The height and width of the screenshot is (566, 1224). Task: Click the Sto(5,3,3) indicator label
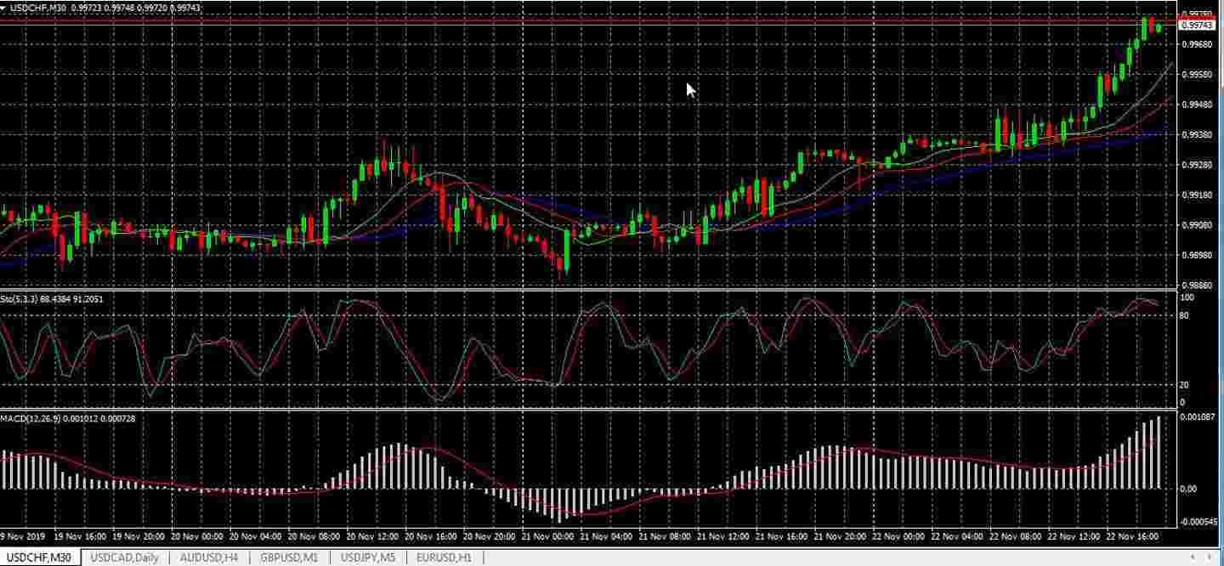click(51, 299)
